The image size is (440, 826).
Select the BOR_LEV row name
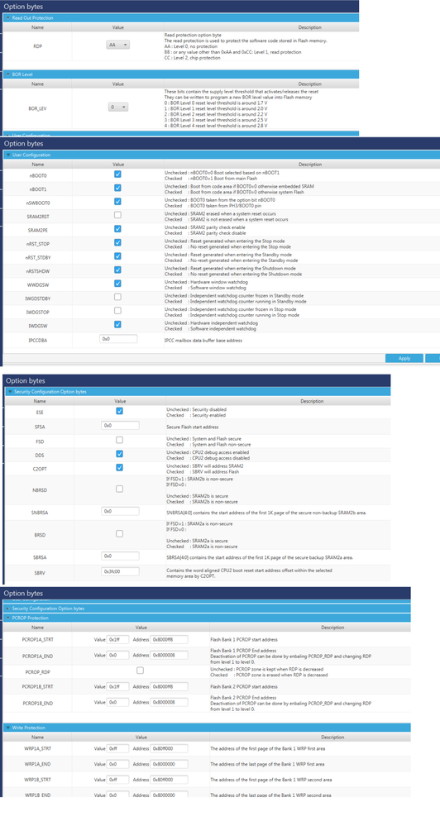pyautogui.click(x=37, y=107)
